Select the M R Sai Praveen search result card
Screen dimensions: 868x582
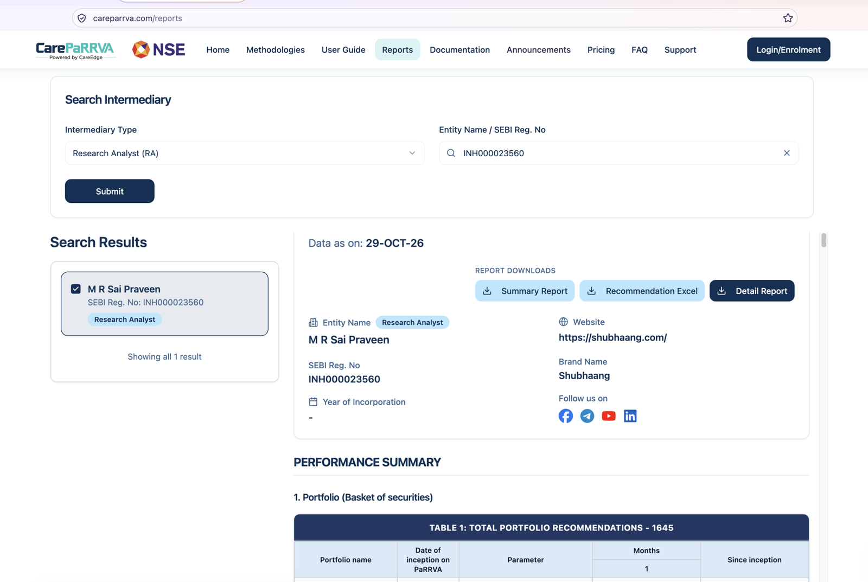[x=164, y=304]
